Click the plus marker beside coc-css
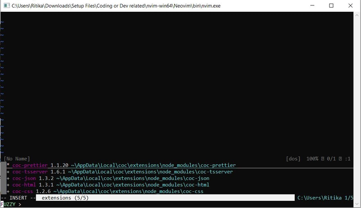Image resolution: width=361 pixels, height=208 pixels. [8, 191]
